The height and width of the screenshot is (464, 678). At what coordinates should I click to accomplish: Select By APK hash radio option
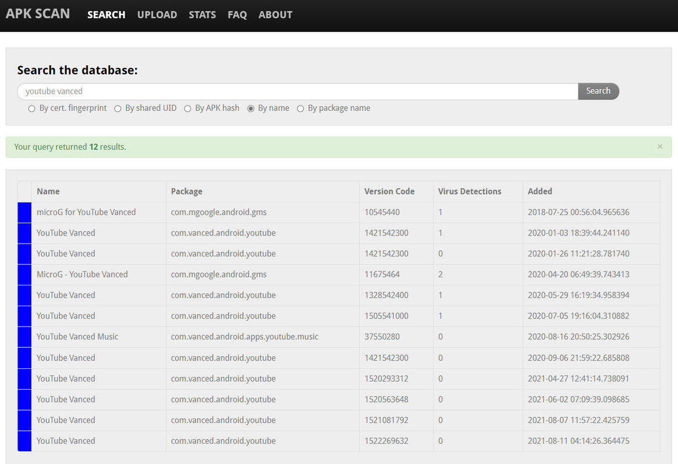click(x=188, y=108)
